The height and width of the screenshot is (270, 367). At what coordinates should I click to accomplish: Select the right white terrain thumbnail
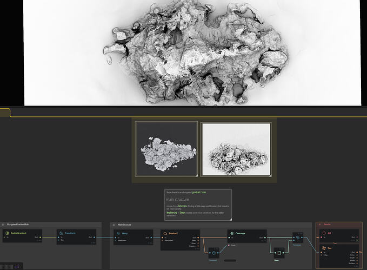pyautogui.click(x=235, y=149)
